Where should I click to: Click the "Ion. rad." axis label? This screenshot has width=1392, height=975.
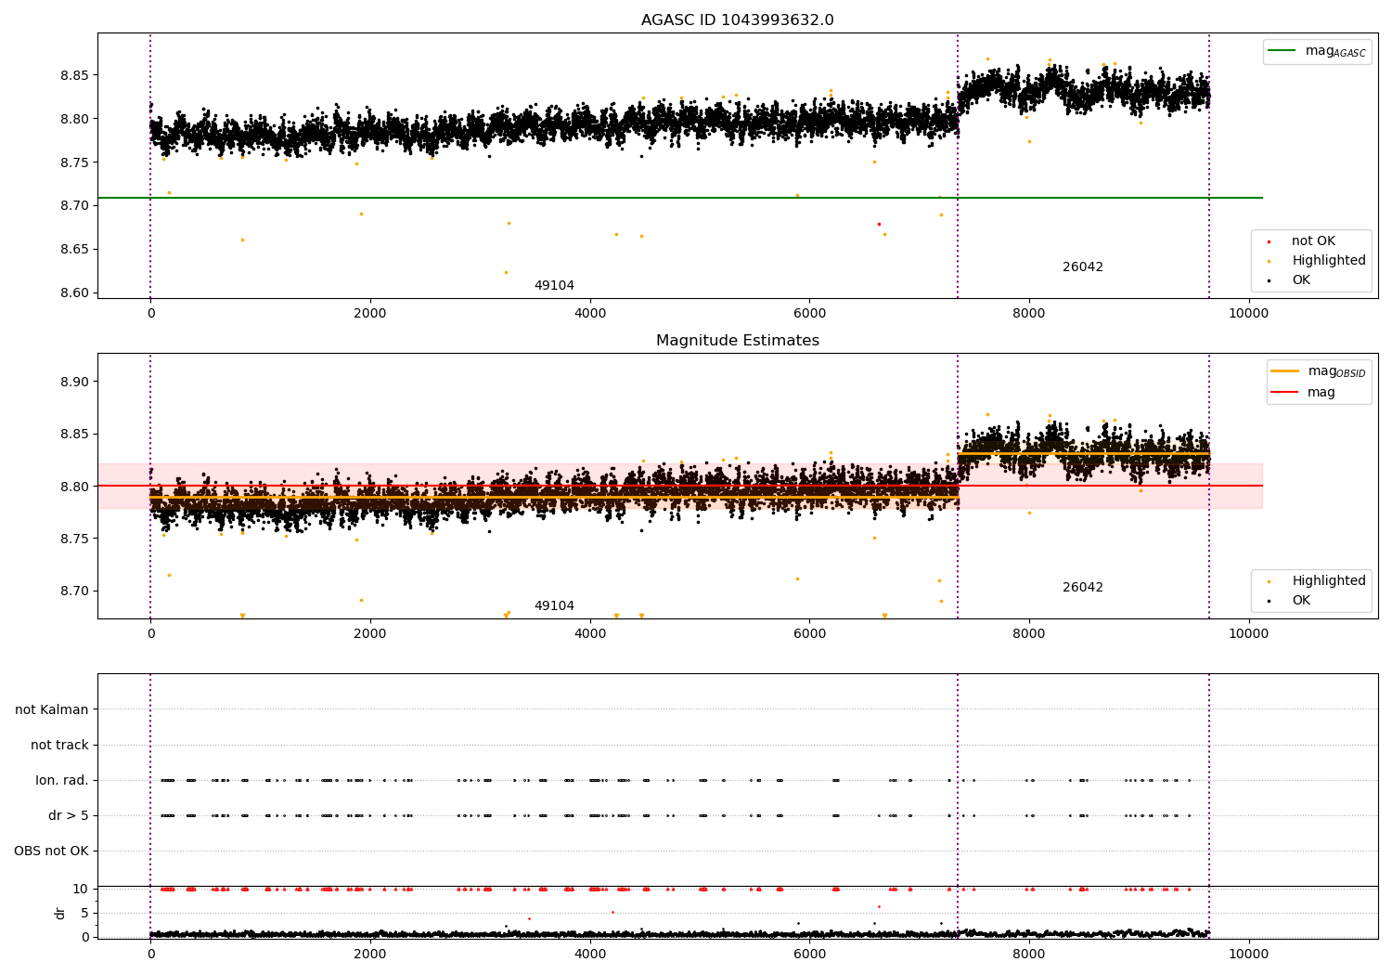coord(62,781)
